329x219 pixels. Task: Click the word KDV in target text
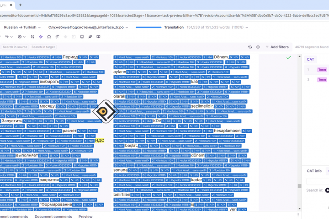(157, 121)
